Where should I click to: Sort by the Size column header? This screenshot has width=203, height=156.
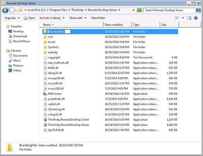[169, 25]
